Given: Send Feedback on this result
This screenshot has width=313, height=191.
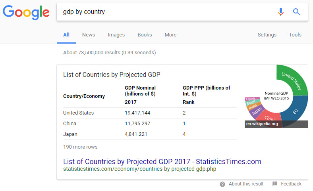Looking at the screenshot, I should tap(291, 184).
